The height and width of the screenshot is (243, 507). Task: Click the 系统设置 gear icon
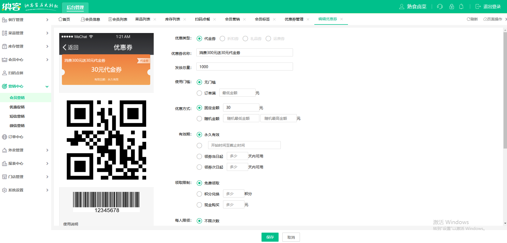tap(5, 190)
